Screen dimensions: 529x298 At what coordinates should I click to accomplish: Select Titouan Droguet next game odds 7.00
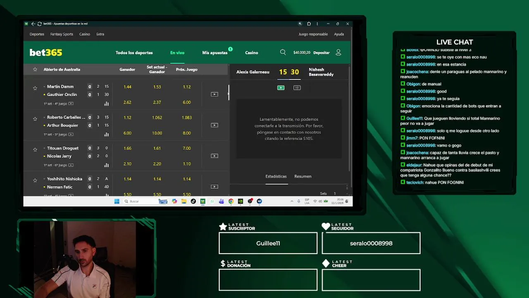point(187,148)
